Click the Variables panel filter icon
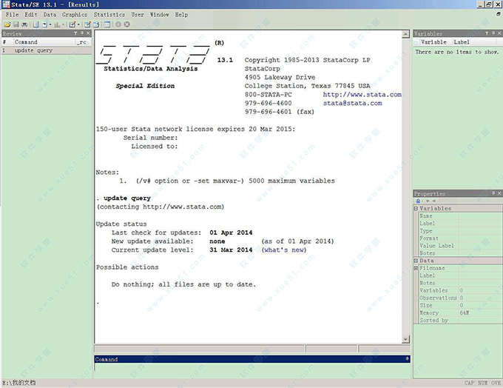503x388 pixels. point(487,33)
